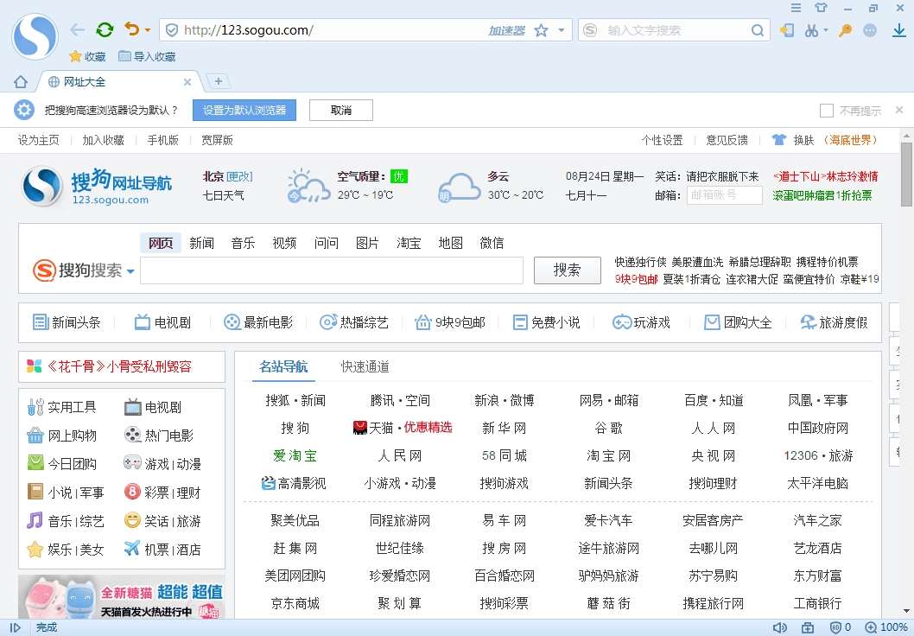Switch search to 新闻 tab
The width and height of the screenshot is (914, 636).
[x=201, y=243]
